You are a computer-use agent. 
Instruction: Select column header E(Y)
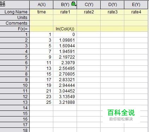pos(136,5)
